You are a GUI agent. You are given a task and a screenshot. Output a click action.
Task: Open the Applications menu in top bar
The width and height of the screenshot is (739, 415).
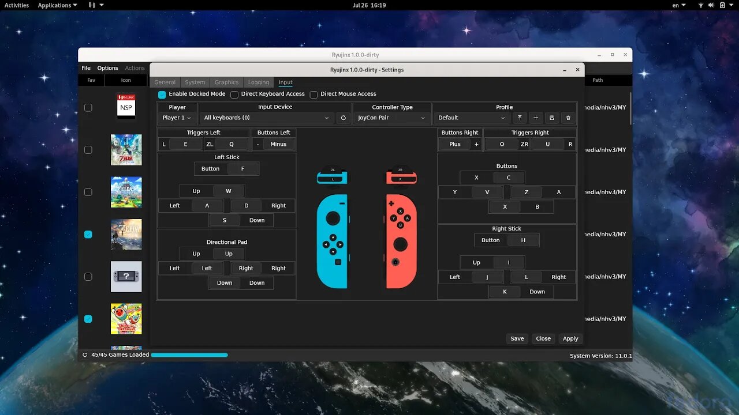[x=57, y=5]
